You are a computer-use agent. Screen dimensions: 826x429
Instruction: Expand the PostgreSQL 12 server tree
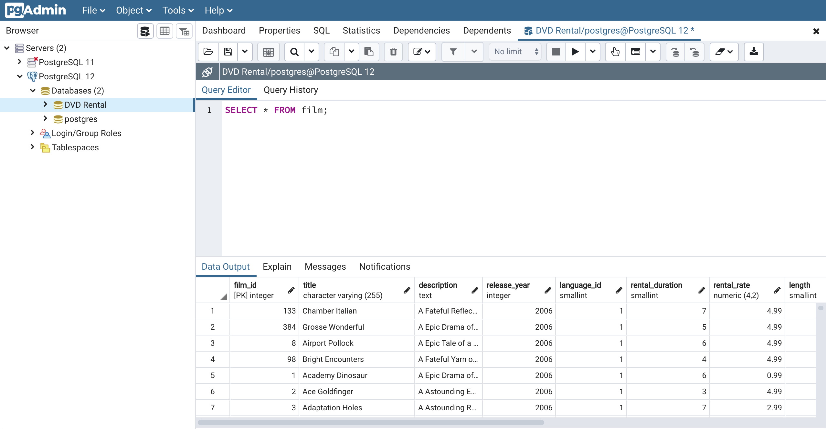tap(20, 76)
